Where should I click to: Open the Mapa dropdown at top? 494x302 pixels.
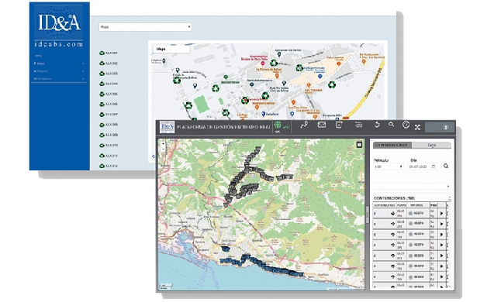[x=145, y=27]
